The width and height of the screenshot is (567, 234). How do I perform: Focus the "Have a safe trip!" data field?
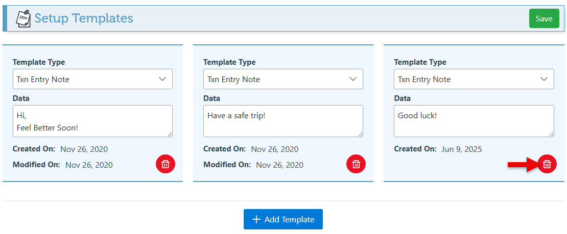(x=283, y=121)
